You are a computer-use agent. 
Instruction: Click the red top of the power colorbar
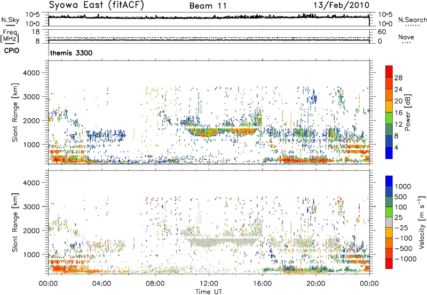(x=389, y=71)
